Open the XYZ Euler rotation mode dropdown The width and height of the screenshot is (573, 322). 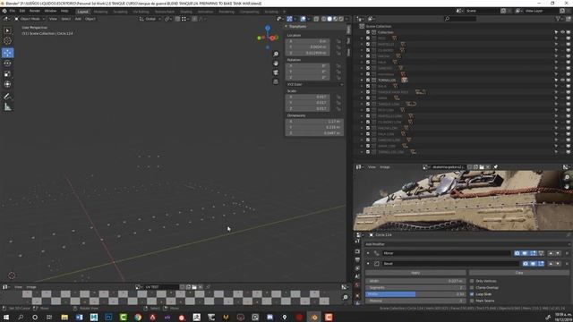pyautogui.click(x=314, y=84)
